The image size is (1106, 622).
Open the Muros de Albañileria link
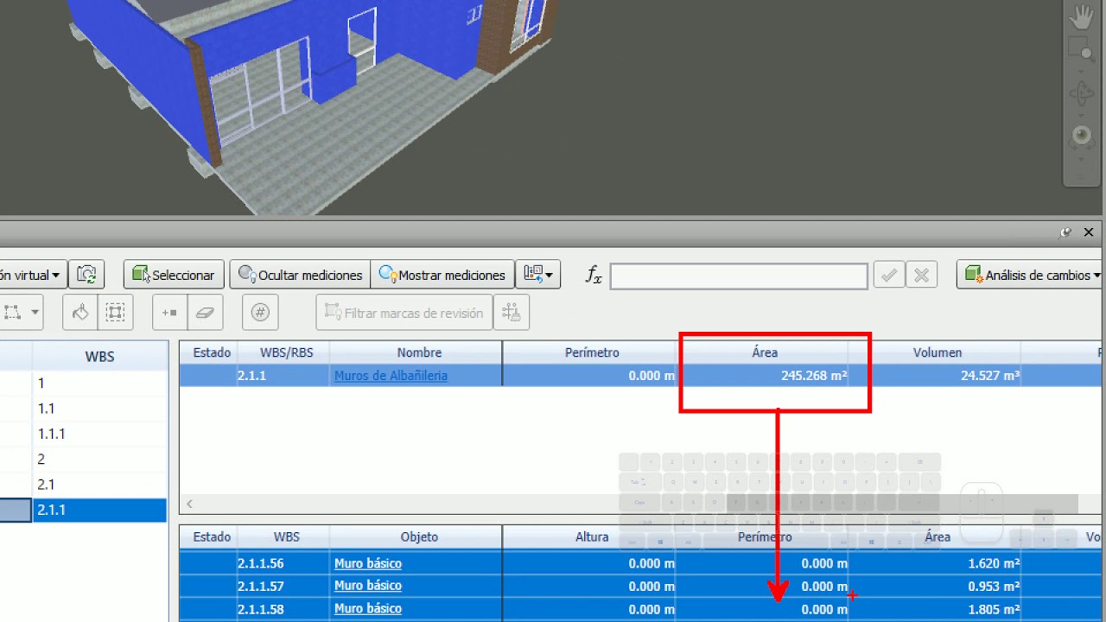(x=391, y=376)
